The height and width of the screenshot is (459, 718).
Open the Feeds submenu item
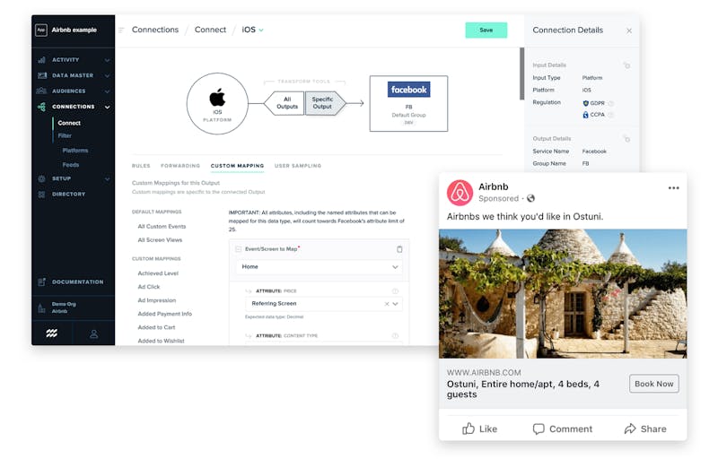click(71, 165)
